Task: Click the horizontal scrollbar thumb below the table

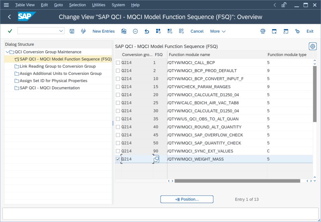Action: tap(237, 181)
